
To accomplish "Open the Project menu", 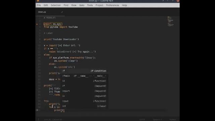I will 99,5.
